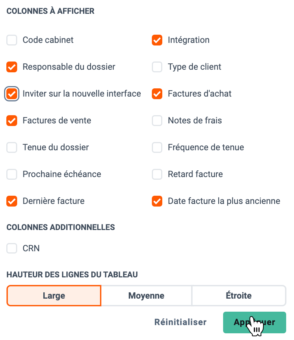Enable the Code cabinet column checkbox
Image resolution: width=294 pixels, height=340 pixels.
(x=12, y=40)
